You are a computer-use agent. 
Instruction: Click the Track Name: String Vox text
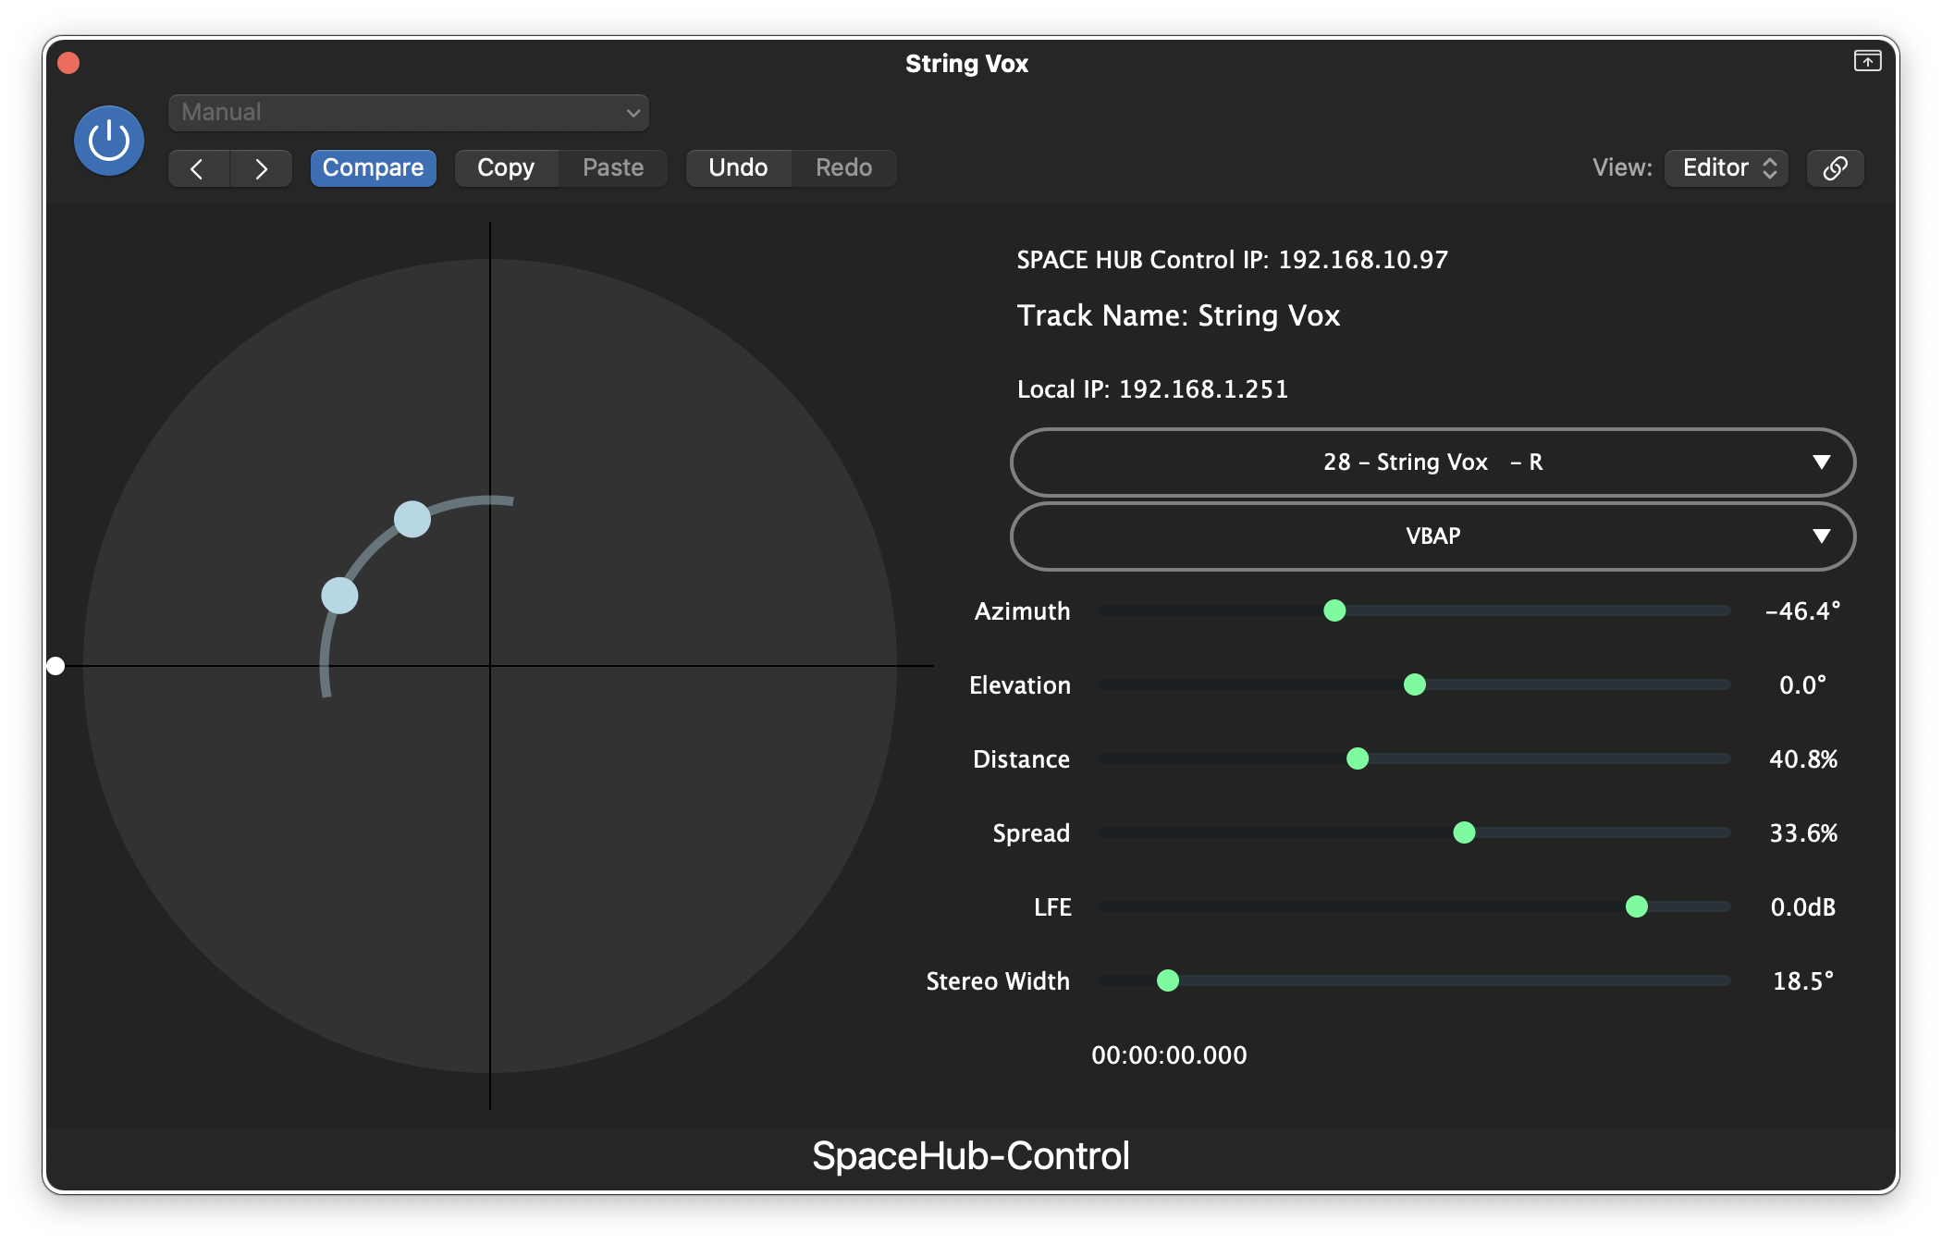[x=1178, y=315]
